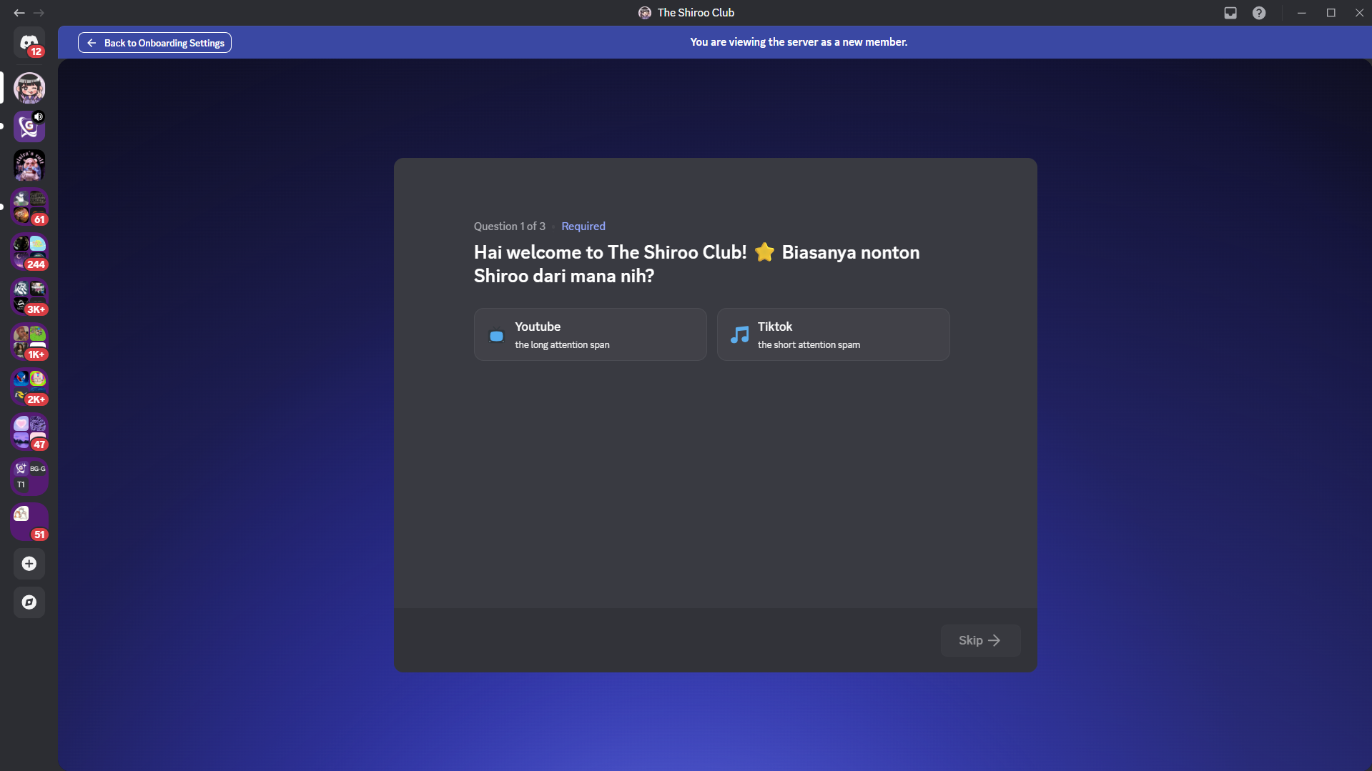The width and height of the screenshot is (1372, 771).
Task: Go forward with the right arrow in title bar
Action: 39,13
